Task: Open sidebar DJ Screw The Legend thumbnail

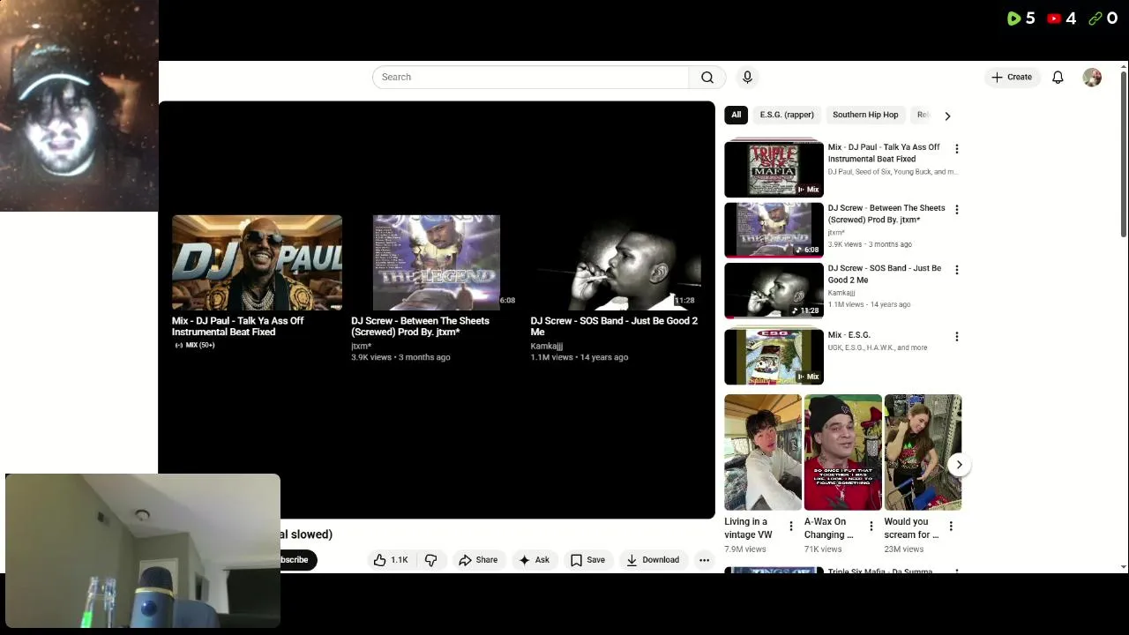Action: point(774,230)
